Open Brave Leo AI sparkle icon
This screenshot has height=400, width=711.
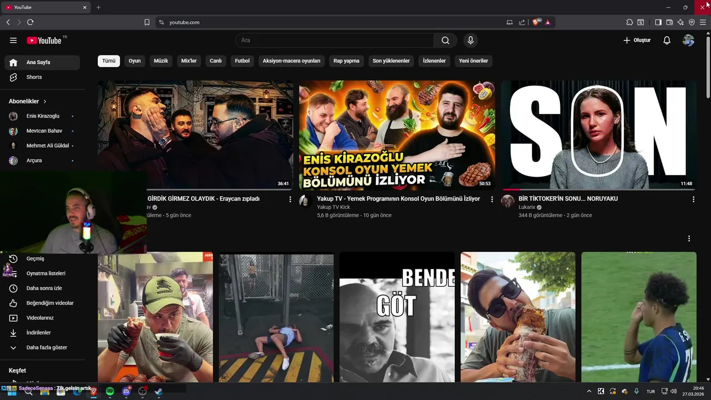click(680, 22)
